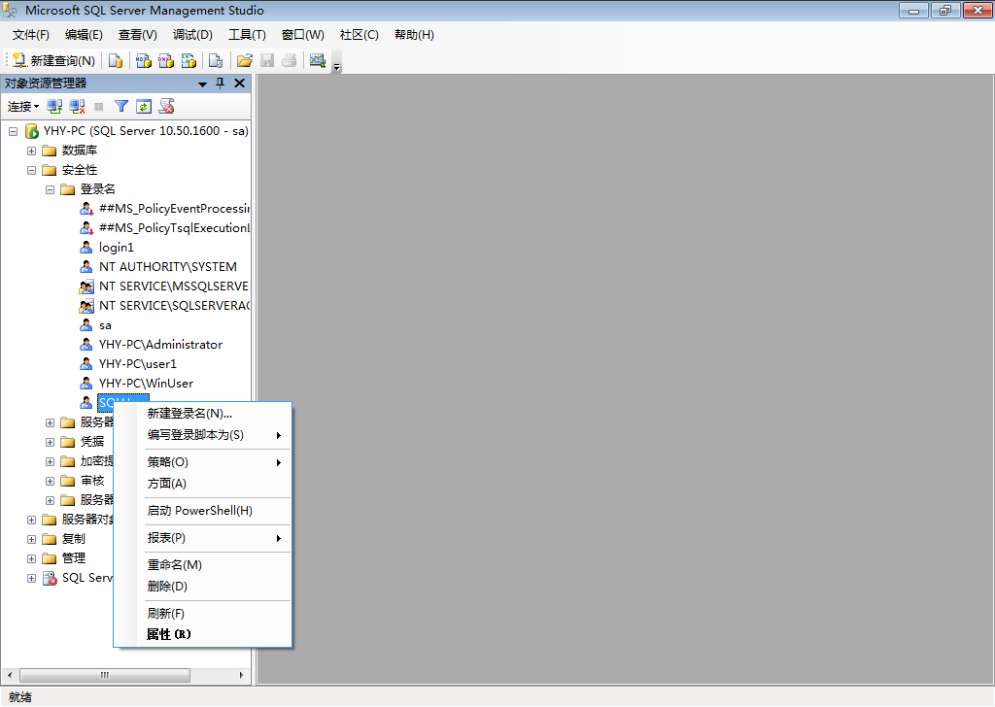Collapse the 安全性 folder
The width and height of the screenshot is (995, 707).
click(x=31, y=170)
